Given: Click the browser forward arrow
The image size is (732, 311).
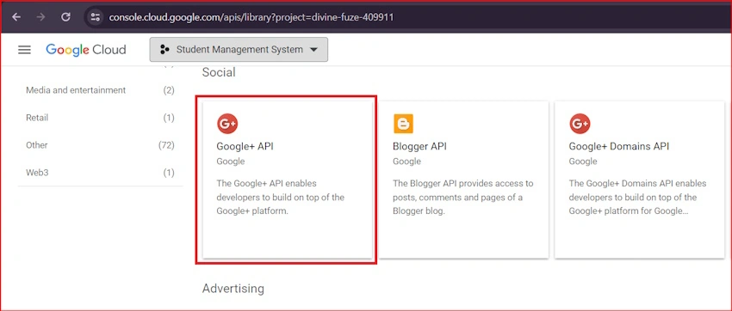Looking at the screenshot, I should (41, 17).
